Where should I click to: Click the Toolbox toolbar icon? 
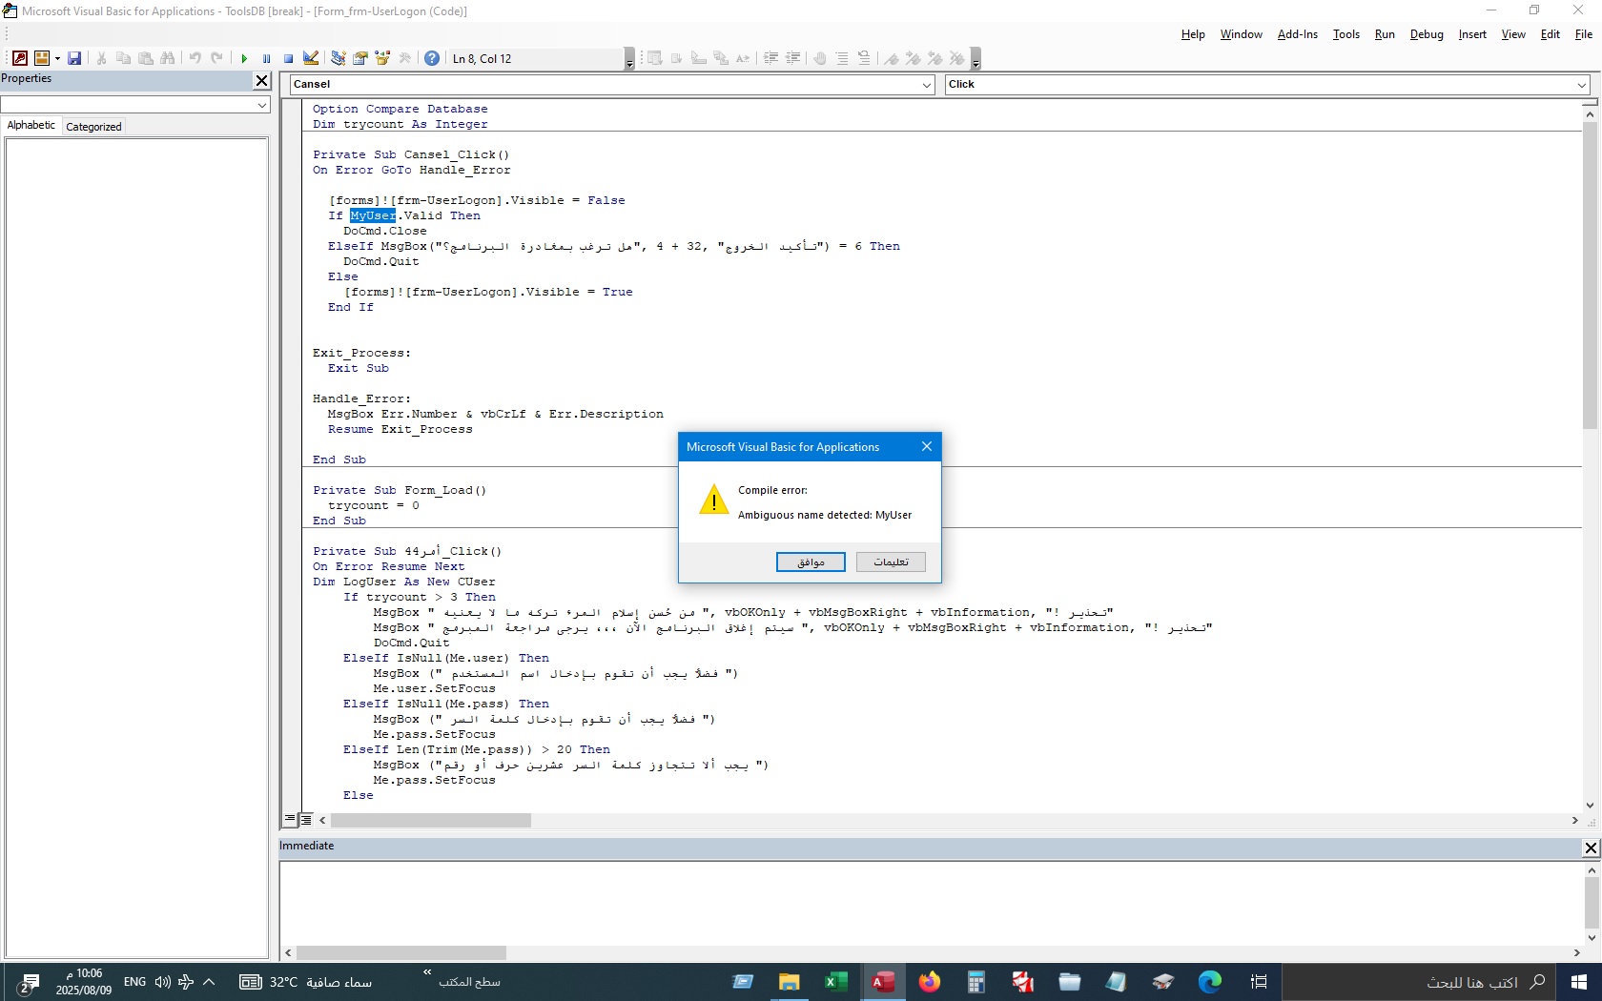pos(405,58)
